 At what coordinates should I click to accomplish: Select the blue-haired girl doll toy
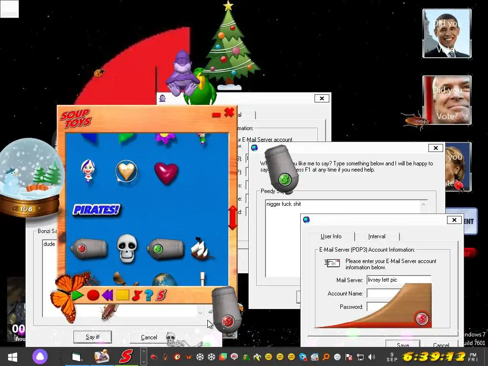pyautogui.click(x=88, y=170)
